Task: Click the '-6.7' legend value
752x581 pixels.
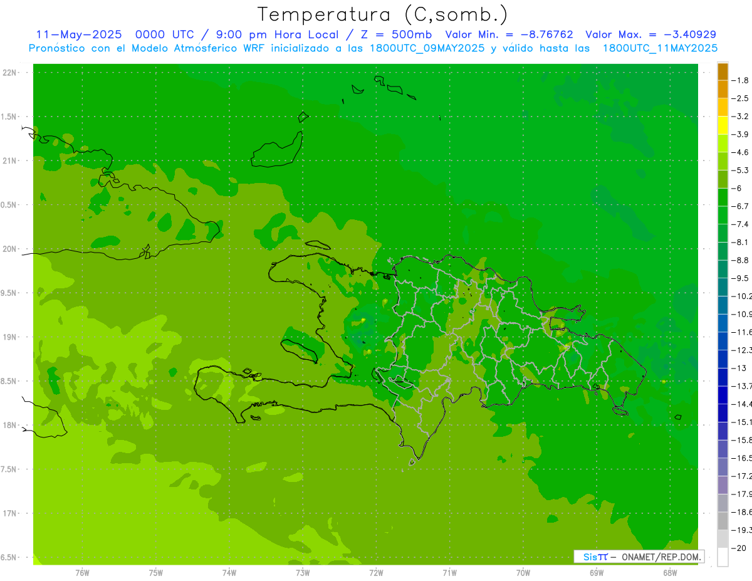Action: click(x=741, y=206)
